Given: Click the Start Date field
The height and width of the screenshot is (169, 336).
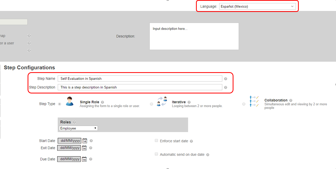Looking at the screenshot, I should (69, 141).
